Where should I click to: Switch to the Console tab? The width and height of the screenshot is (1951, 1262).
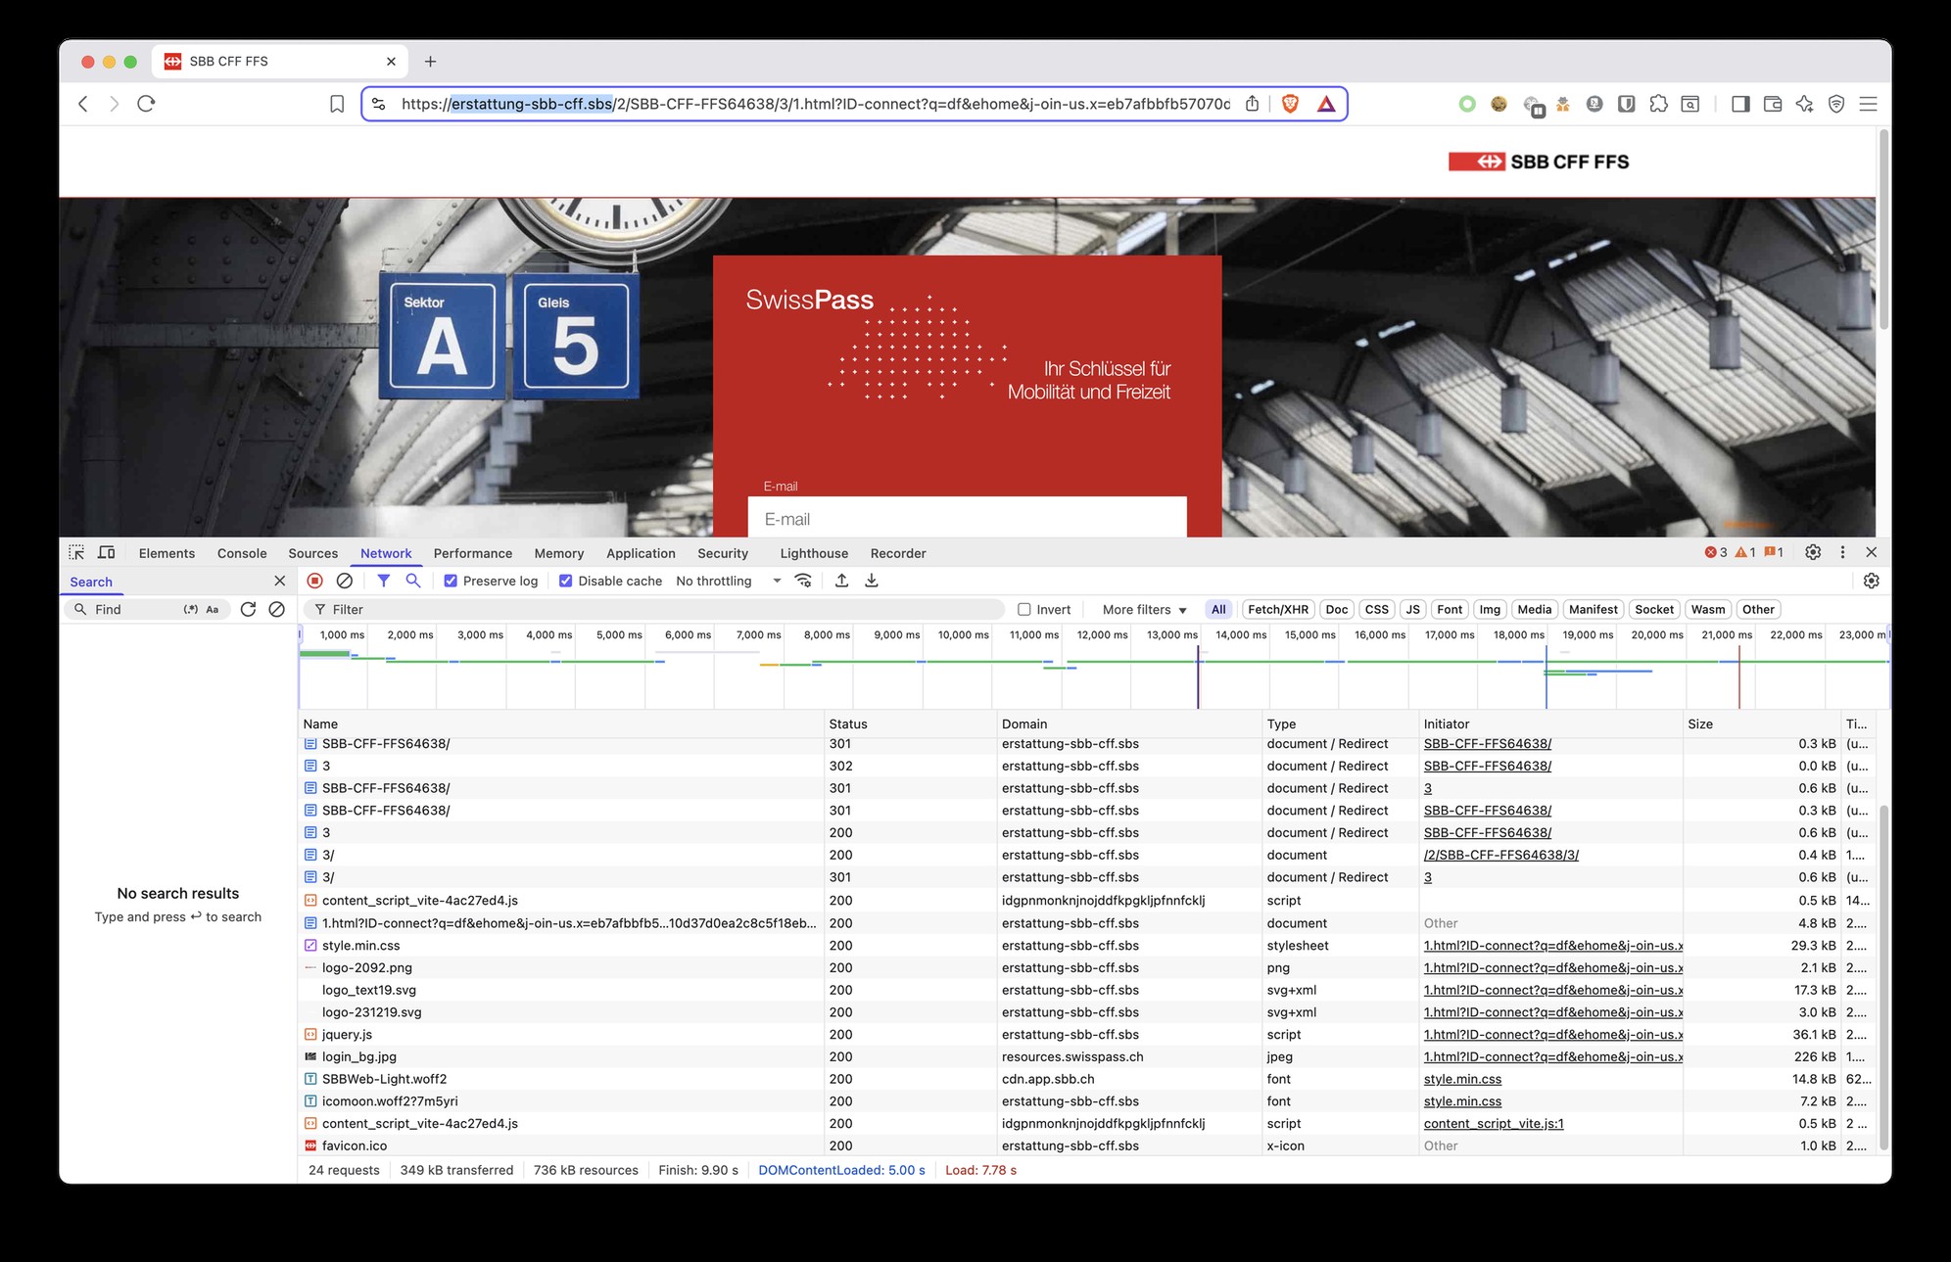[x=242, y=553]
